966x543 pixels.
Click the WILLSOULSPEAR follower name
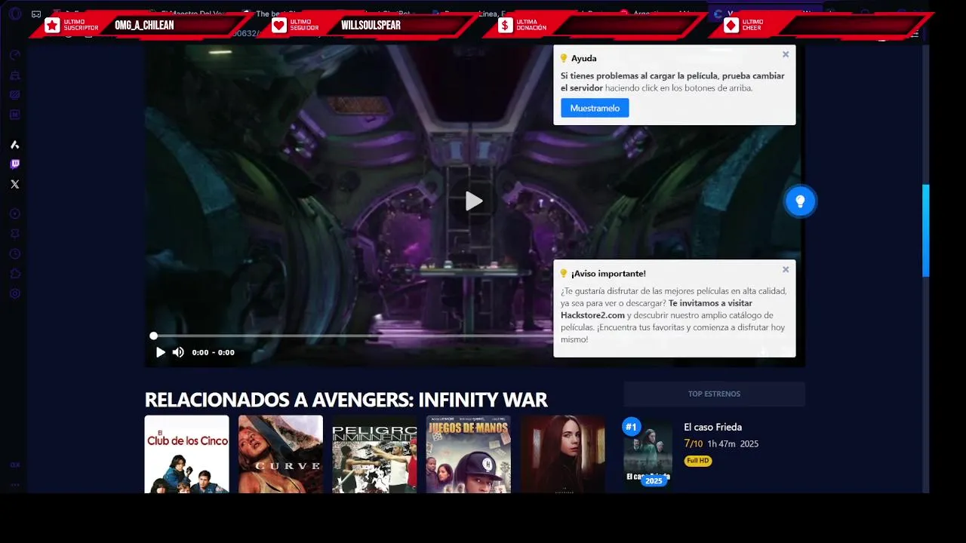click(x=371, y=26)
